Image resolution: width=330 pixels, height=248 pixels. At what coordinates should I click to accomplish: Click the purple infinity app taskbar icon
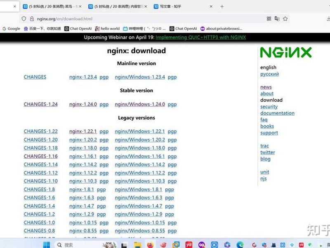click(202, 245)
